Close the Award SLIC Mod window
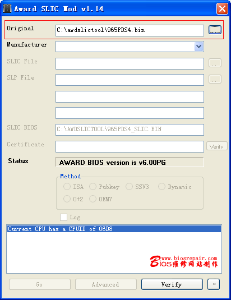231x300 pixels. point(222,8)
